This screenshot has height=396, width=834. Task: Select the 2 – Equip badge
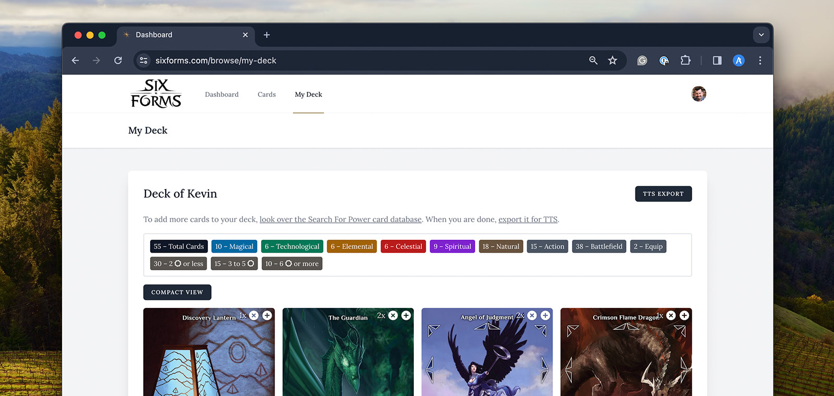coord(648,246)
